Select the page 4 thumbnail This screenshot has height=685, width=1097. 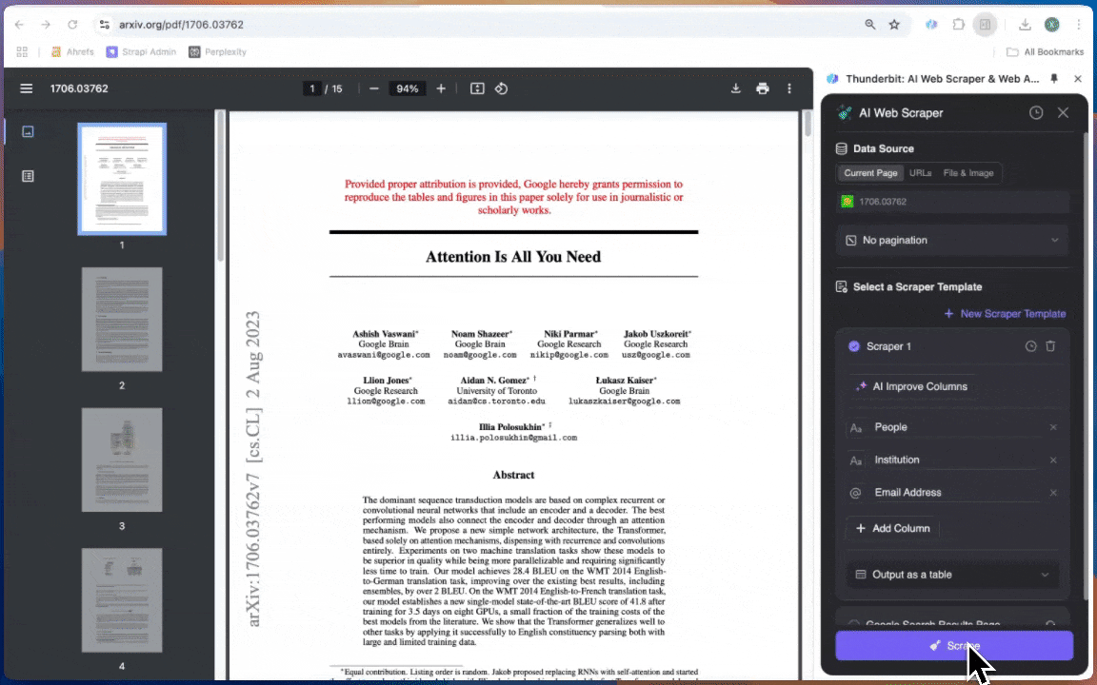tap(122, 600)
